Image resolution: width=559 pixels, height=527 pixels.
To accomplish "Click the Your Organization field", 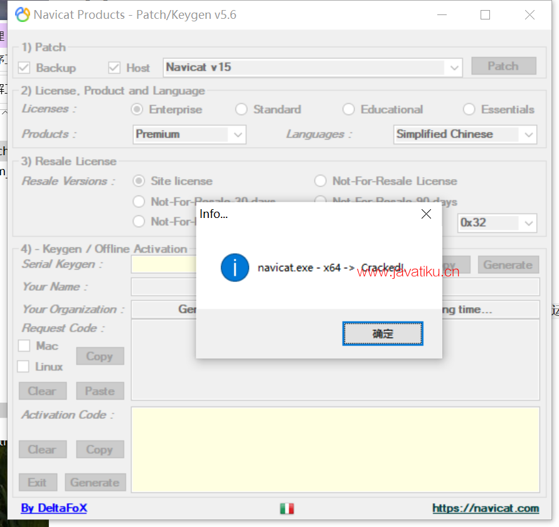I will tap(163, 310).
